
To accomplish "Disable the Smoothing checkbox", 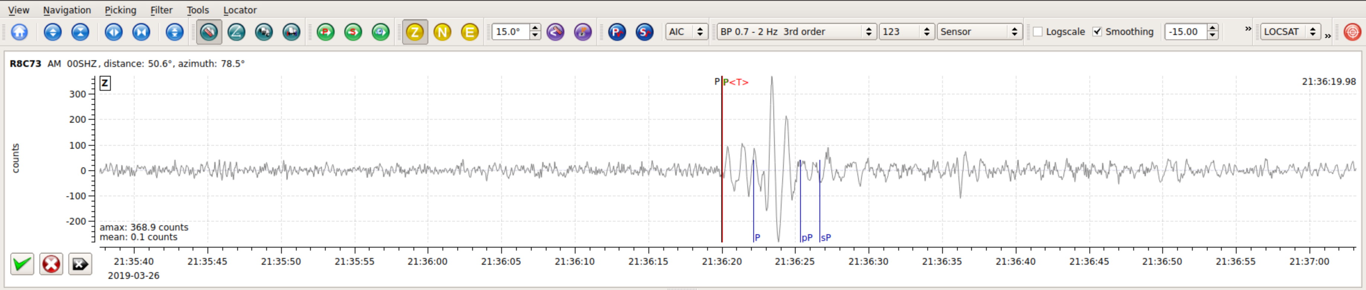I will (1097, 32).
